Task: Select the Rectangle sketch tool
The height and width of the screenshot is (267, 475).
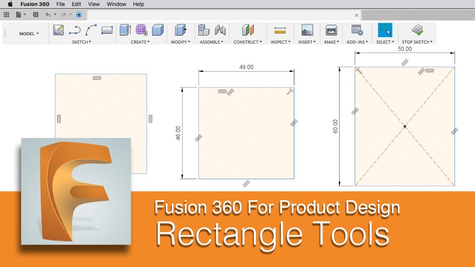Action: click(x=107, y=30)
